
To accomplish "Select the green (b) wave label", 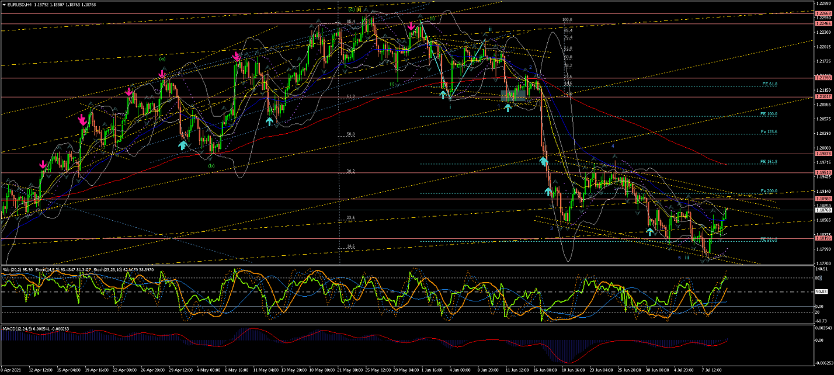I will point(211,165).
